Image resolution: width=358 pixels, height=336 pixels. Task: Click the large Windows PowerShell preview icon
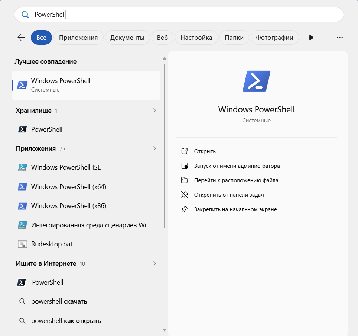[x=256, y=81]
